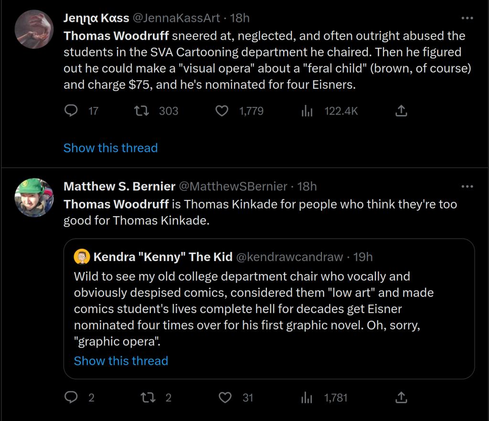Viewport: 489px width, 421px height.
Task: Open more options for Jenna Kass's tweet
Action: [x=467, y=18]
